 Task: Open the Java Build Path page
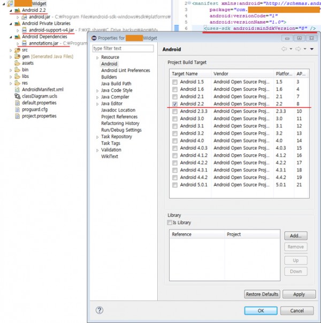point(116,84)
